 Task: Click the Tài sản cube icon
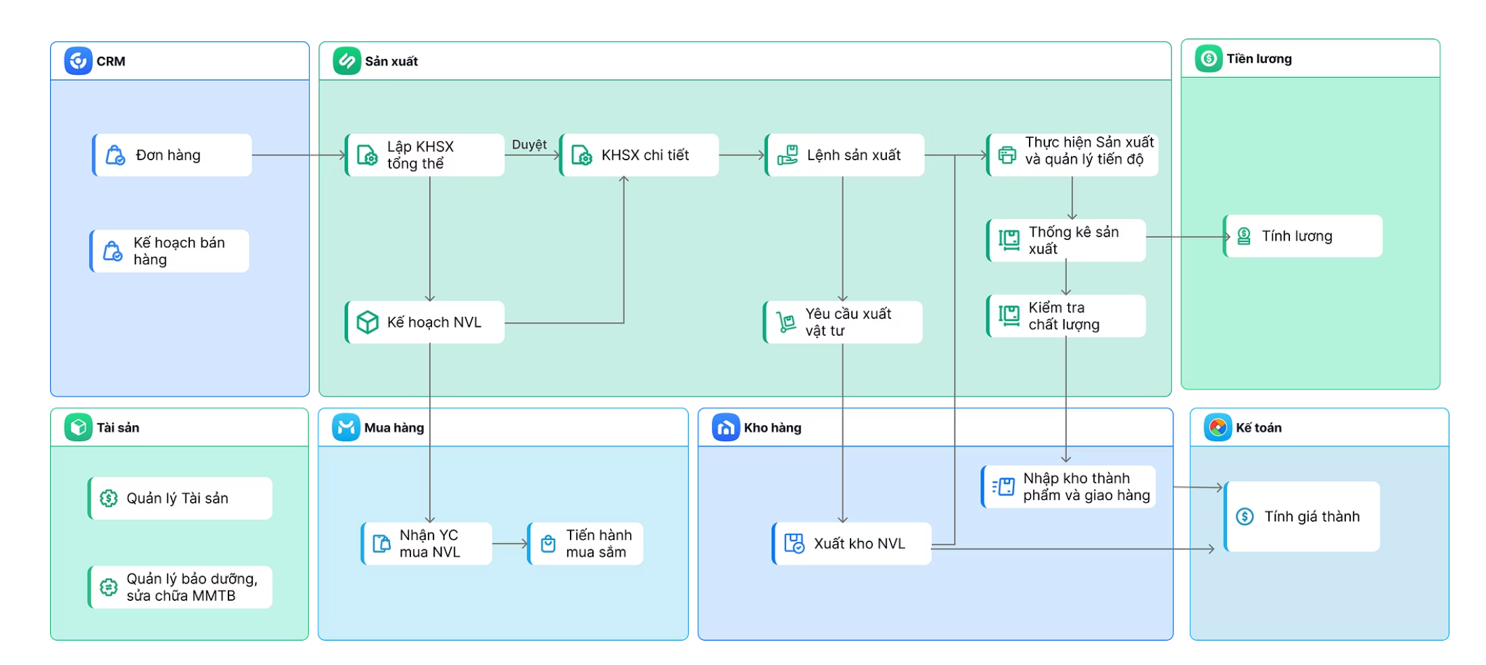coord(78,427)
